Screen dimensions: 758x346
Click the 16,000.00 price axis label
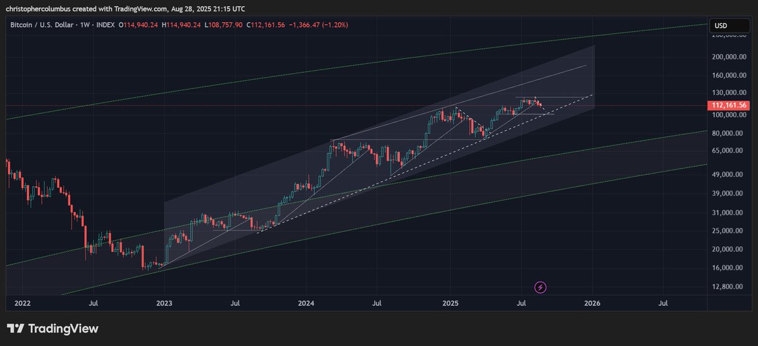tap(728, 268)
